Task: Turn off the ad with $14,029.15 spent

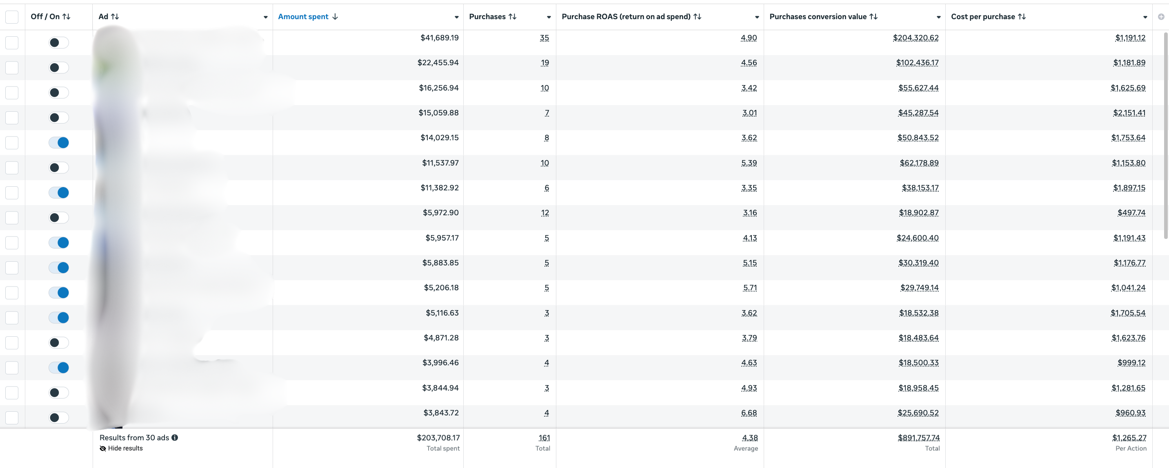Action: [58, 143]
